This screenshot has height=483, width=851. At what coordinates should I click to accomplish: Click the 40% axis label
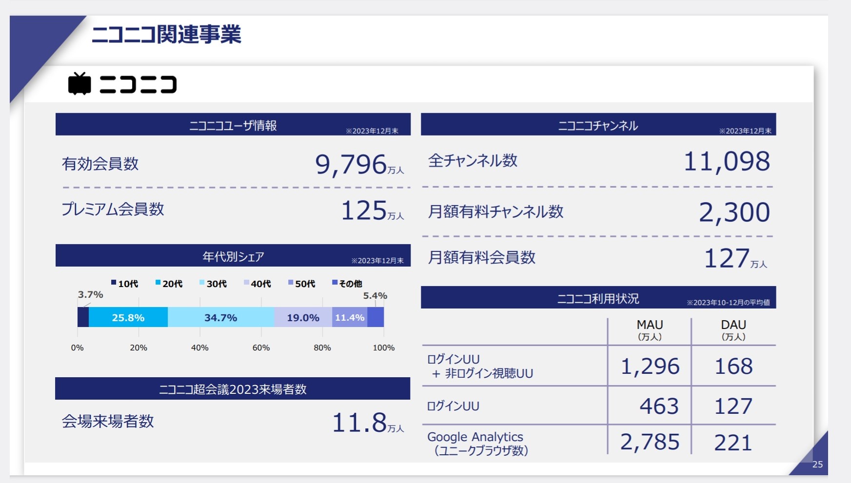pyautogui.click(x=200, y=348)
